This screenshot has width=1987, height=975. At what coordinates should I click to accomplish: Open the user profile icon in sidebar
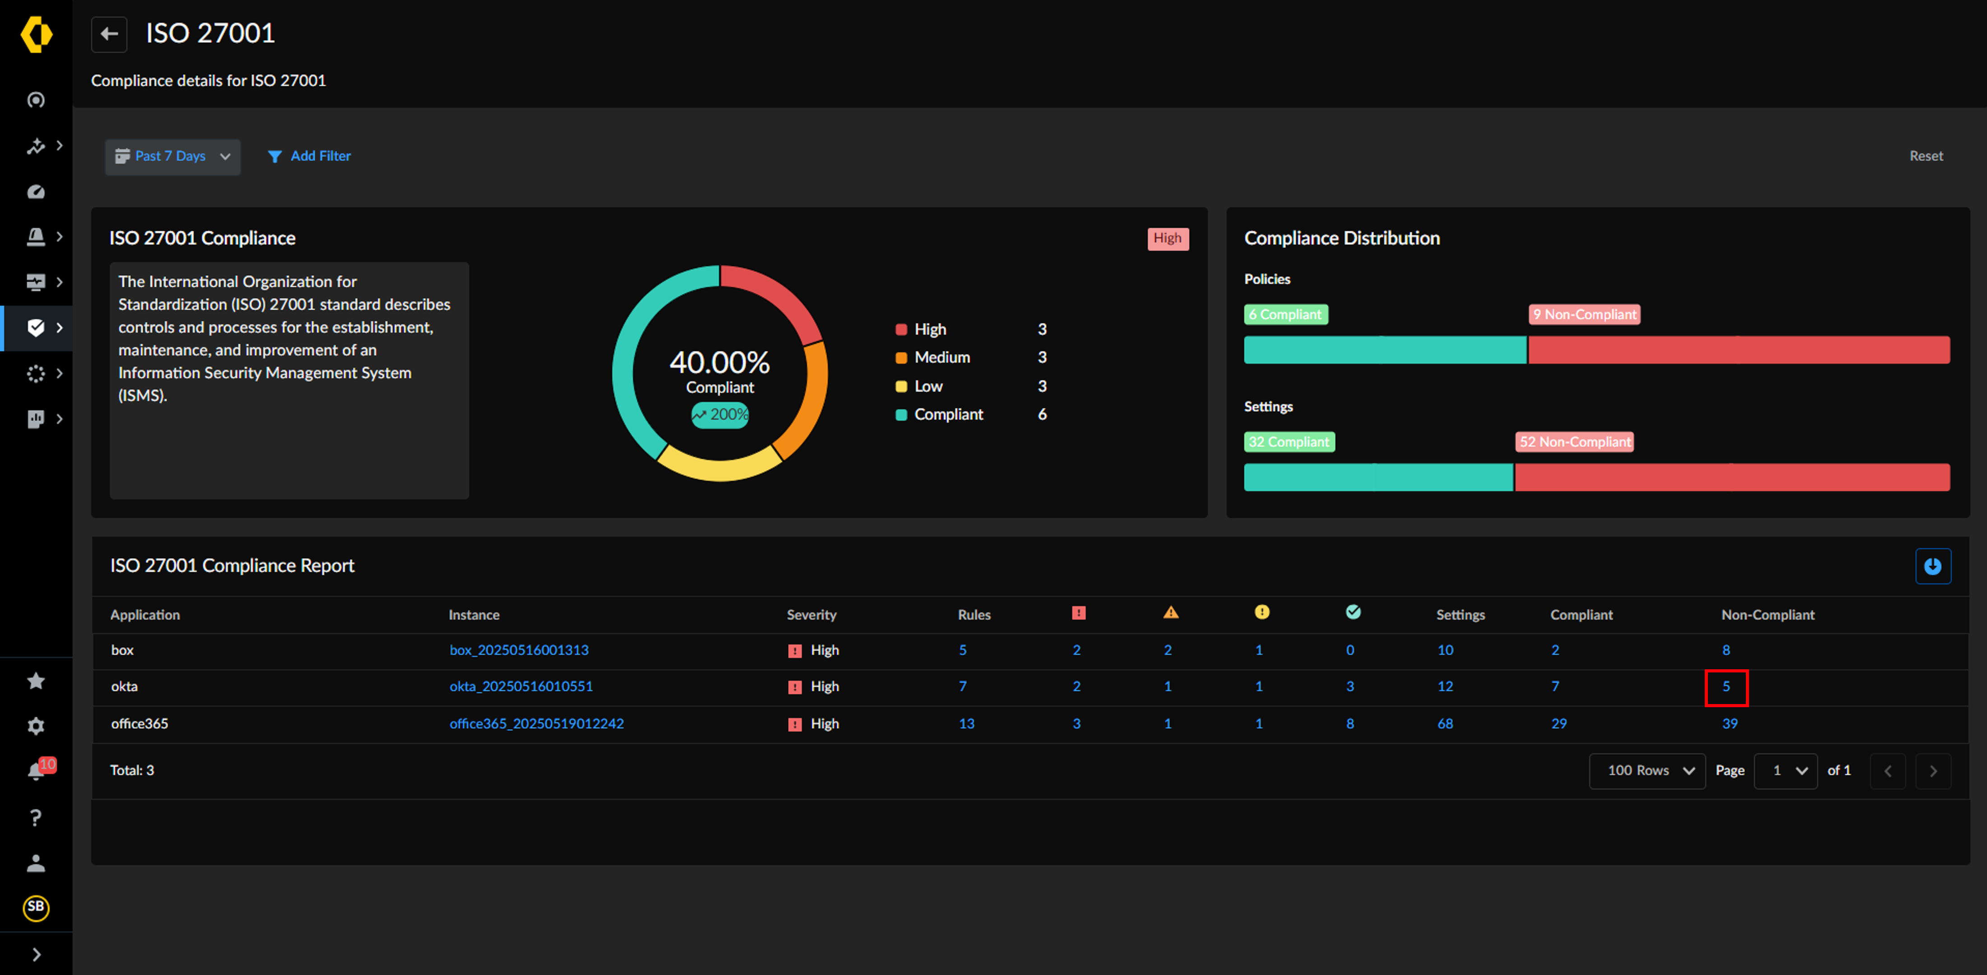point(36,863)
